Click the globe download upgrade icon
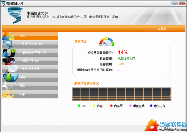The width and height of the screenshot is (187, 133). [11, 78]
